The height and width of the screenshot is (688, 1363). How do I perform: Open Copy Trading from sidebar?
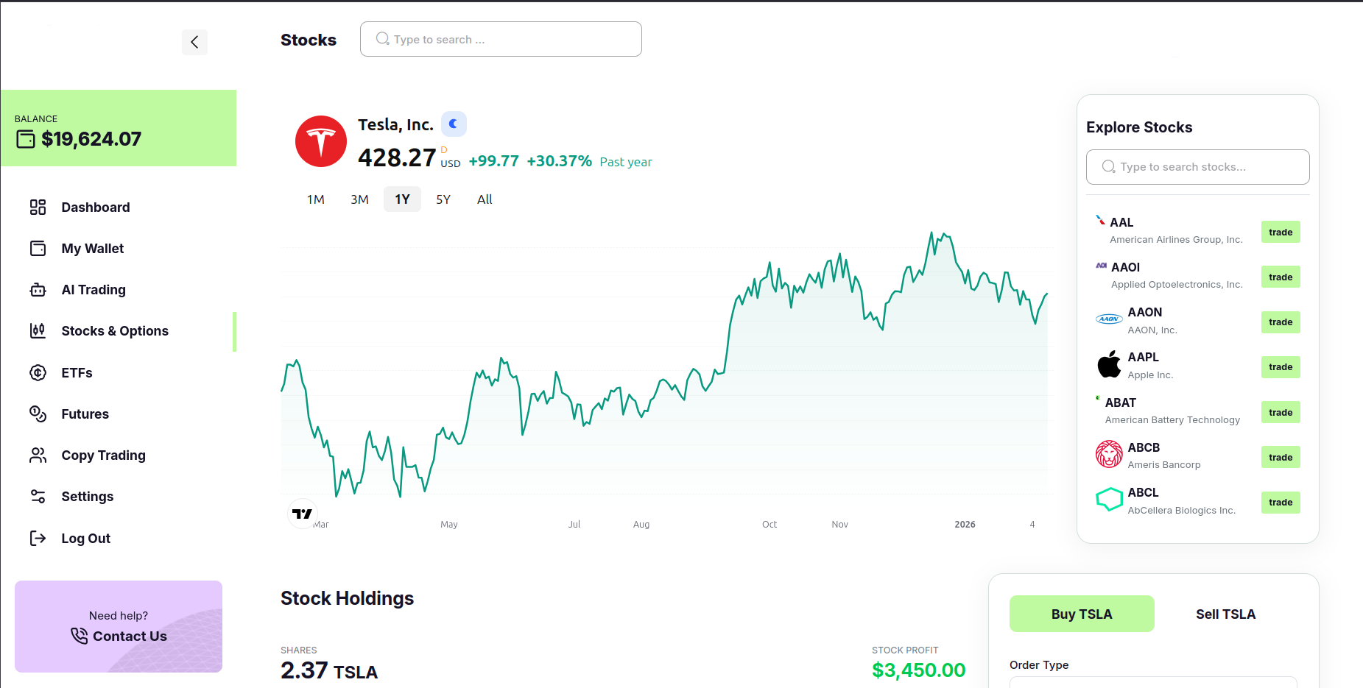tap(103, 455)
